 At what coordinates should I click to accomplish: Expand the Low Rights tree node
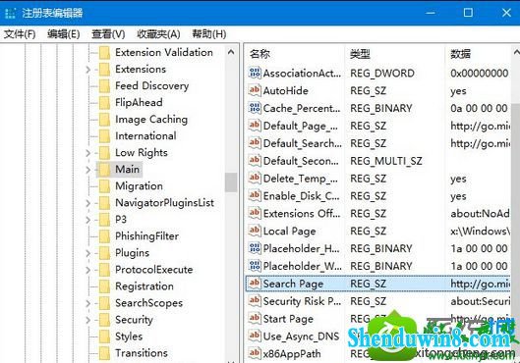[87, 153]
